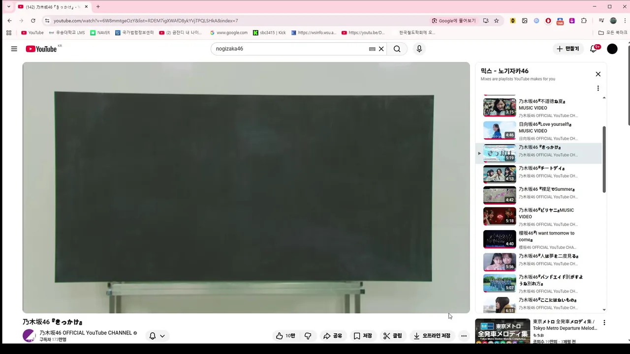This screenshot has height=354, width=630.
Task: Download video with 오프라인 저장
Action: coord(432,336)
